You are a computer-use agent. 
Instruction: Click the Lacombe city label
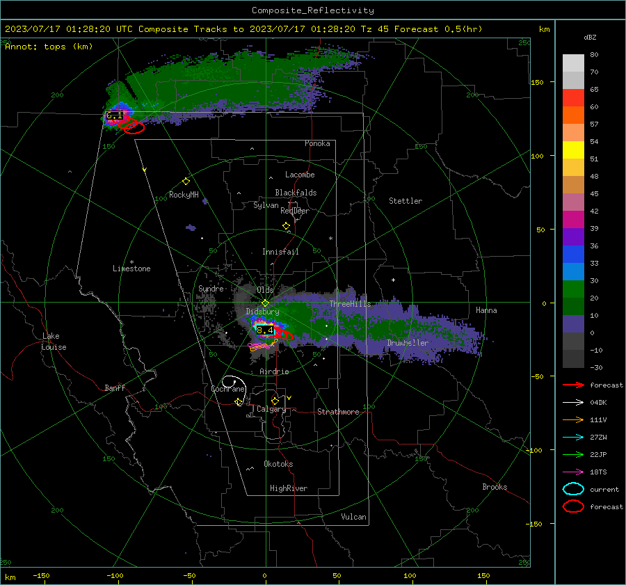pyautogui.click(x=300, y=175)
